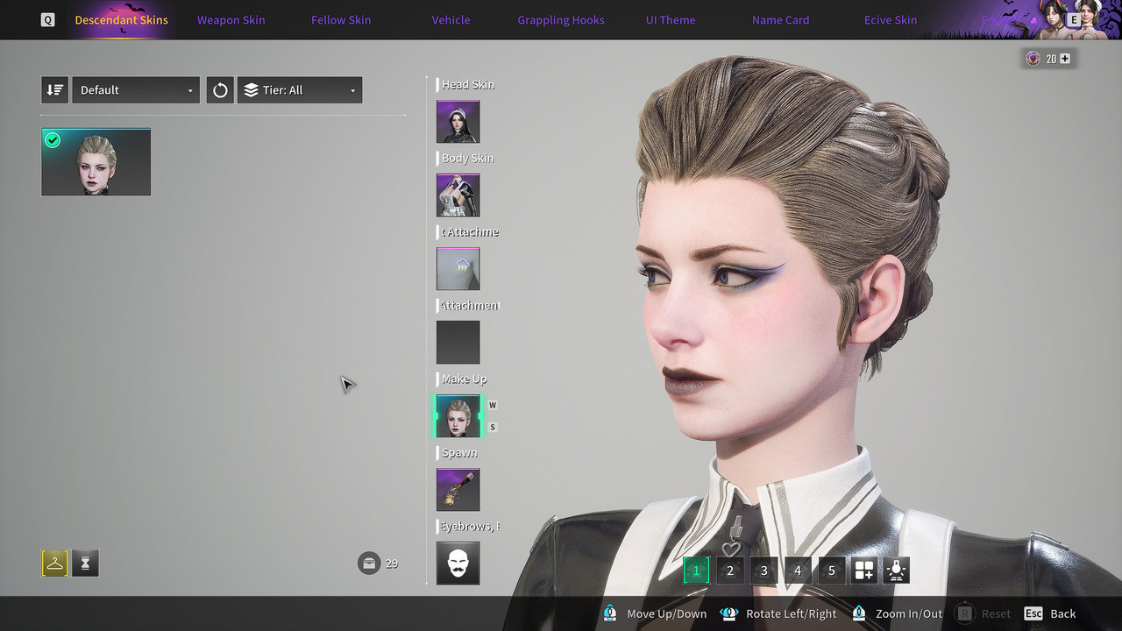Select the cloud attachment slot icon

coord(458,269)
